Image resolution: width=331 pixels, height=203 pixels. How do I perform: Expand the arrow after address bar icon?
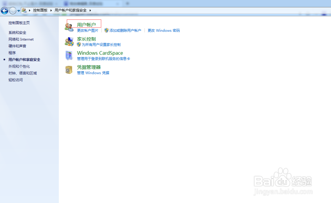tap(29, 10)
